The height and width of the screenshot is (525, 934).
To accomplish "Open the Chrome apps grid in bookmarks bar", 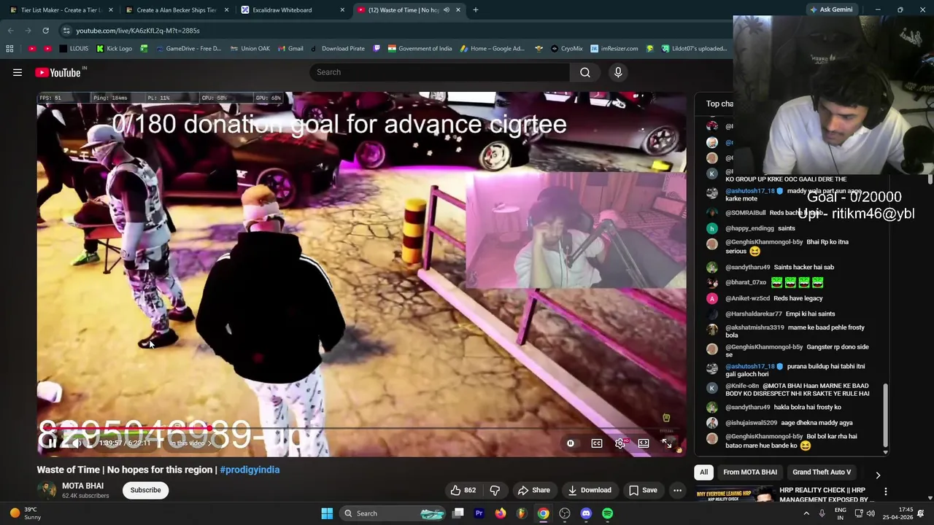I will [9, 49].
